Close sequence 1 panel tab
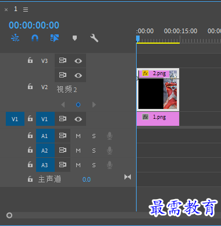This screenshot has width=221, height=226. [x=6, y=9]
